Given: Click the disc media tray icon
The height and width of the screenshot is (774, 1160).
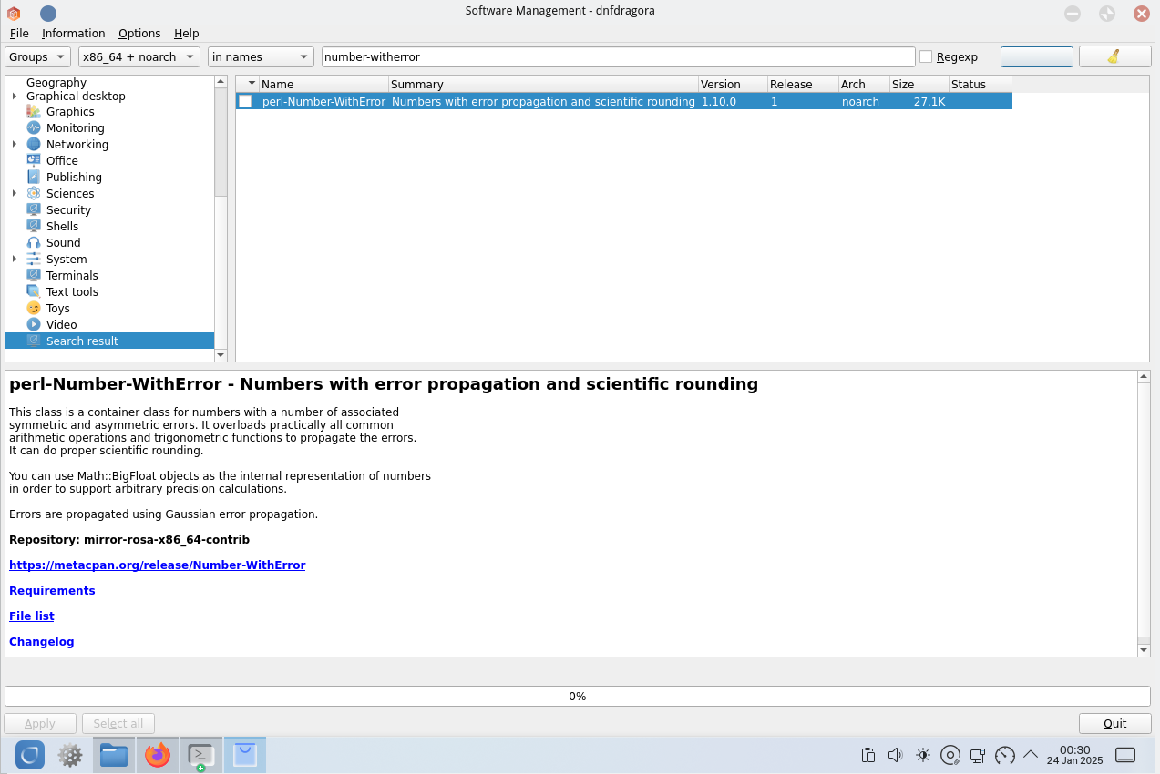Looking at the screenshot, I should (950, 755).
